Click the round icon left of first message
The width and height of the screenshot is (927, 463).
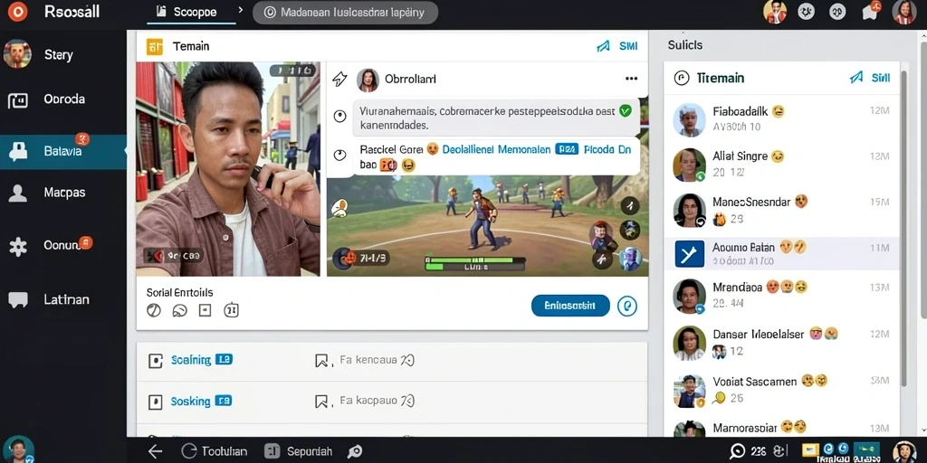[340, 117]
